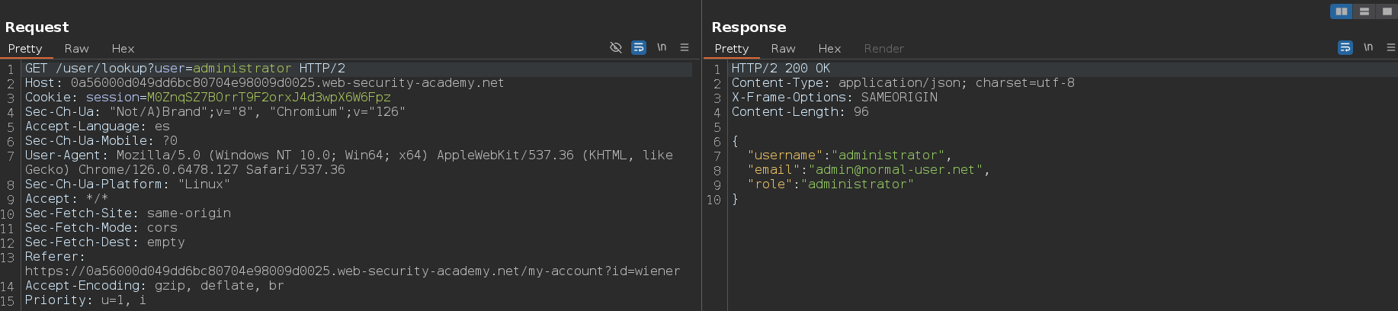Open the Response Render tab
The height and width of the screenshot is (311, 1398).
pos(883,49)
